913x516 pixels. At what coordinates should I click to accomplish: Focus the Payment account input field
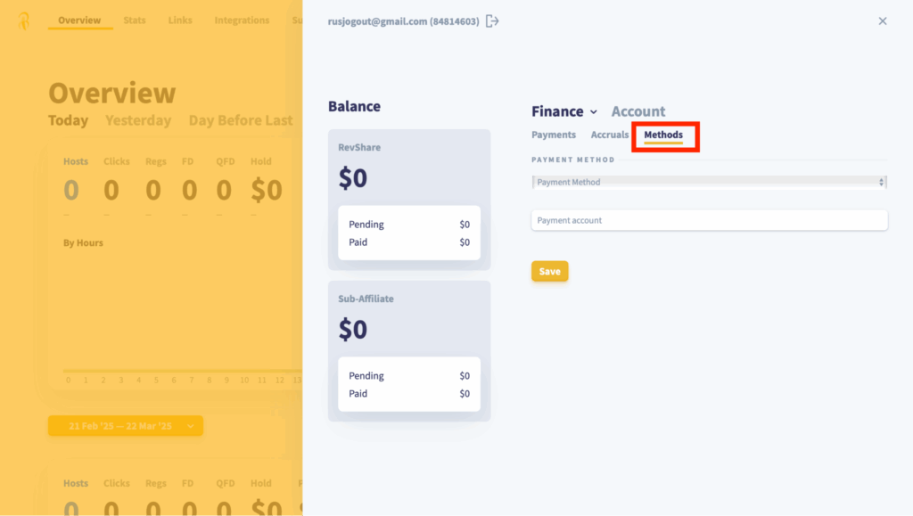(709, 220)
